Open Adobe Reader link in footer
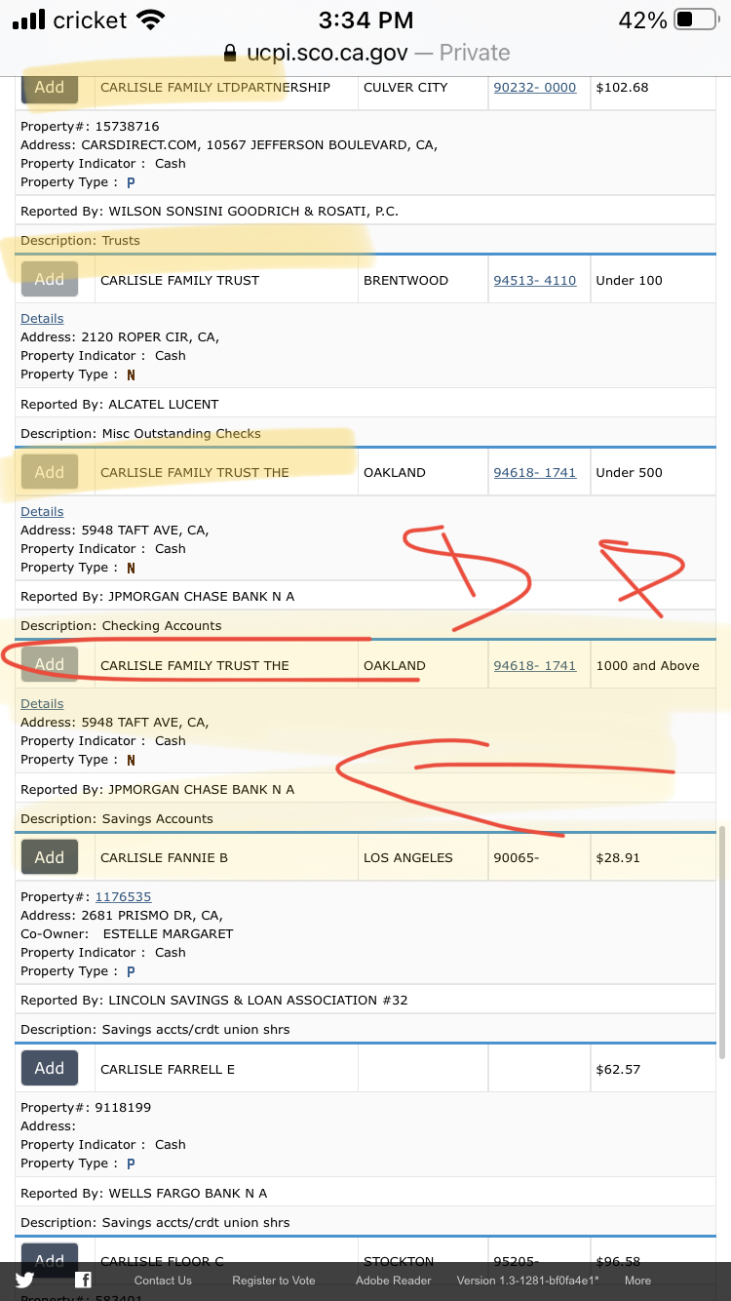Screen dimensions: 731x1301 393,1281
